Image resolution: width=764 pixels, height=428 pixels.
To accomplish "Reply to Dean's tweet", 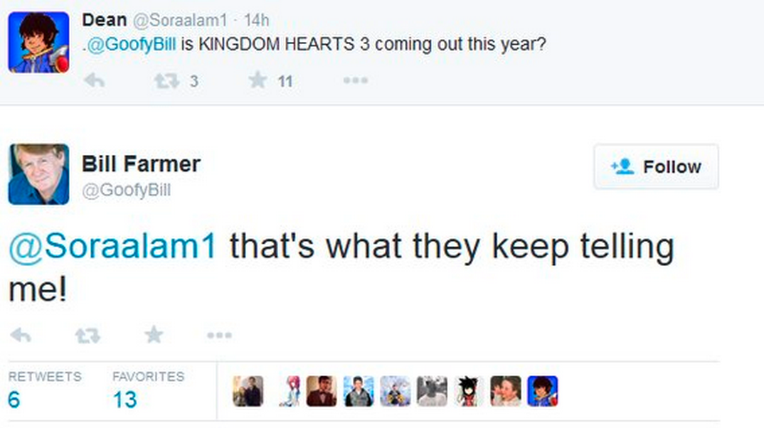I will pos(93,81).
